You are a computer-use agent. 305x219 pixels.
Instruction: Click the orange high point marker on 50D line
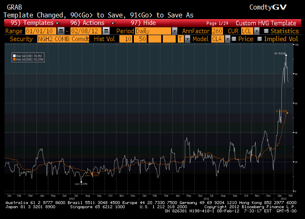pyautogui.click(x=287, y=113)
